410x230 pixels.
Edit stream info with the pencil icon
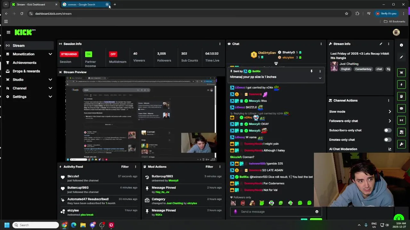coord(381,44)
